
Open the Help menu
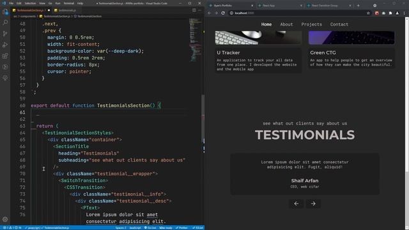coord(80,3)
